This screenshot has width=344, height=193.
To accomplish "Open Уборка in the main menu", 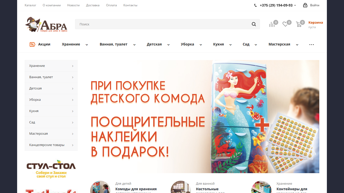I will coord(187,44).
